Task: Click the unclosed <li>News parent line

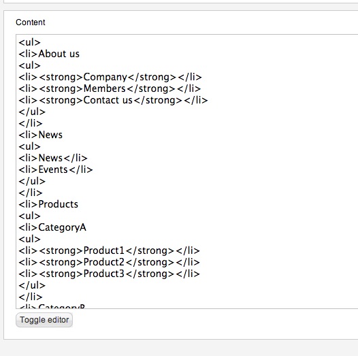Action: [x=40, y=135]
